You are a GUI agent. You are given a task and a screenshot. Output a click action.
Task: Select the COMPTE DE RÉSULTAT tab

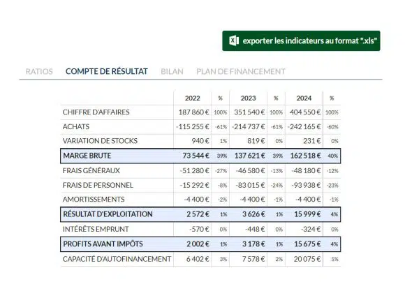tap(107, 71)
